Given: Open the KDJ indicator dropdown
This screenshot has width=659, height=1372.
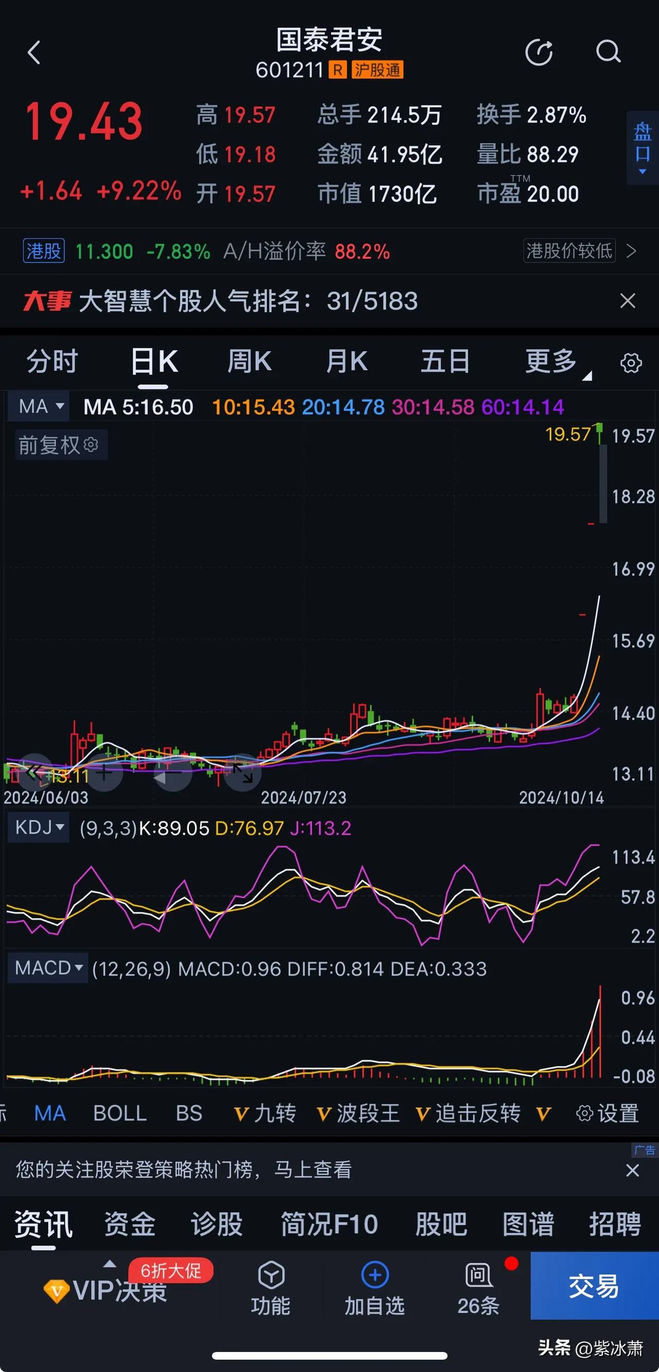Looking at the screenshot, I should (39, 827).
